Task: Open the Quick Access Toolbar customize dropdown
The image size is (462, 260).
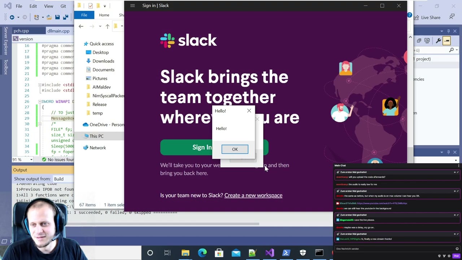Action: (105, 6)
